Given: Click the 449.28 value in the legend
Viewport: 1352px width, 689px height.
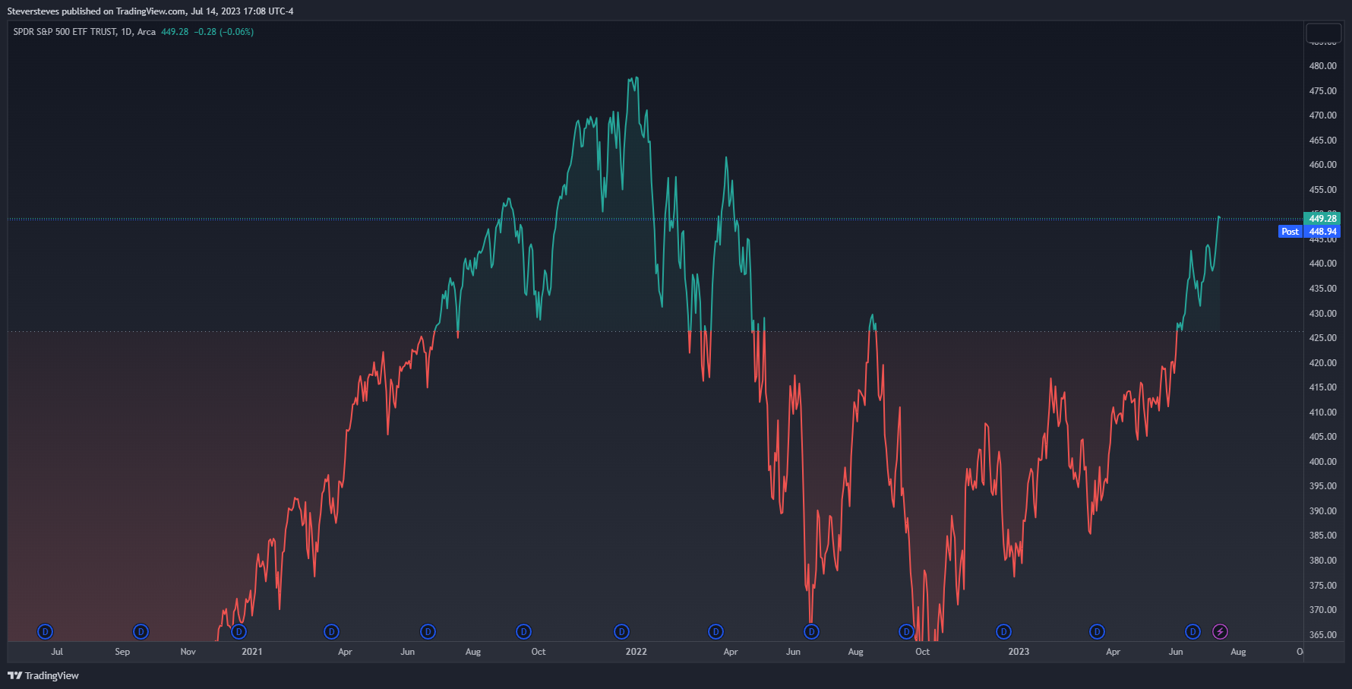Looking at the screenshot, I should (x=175, y=32).
